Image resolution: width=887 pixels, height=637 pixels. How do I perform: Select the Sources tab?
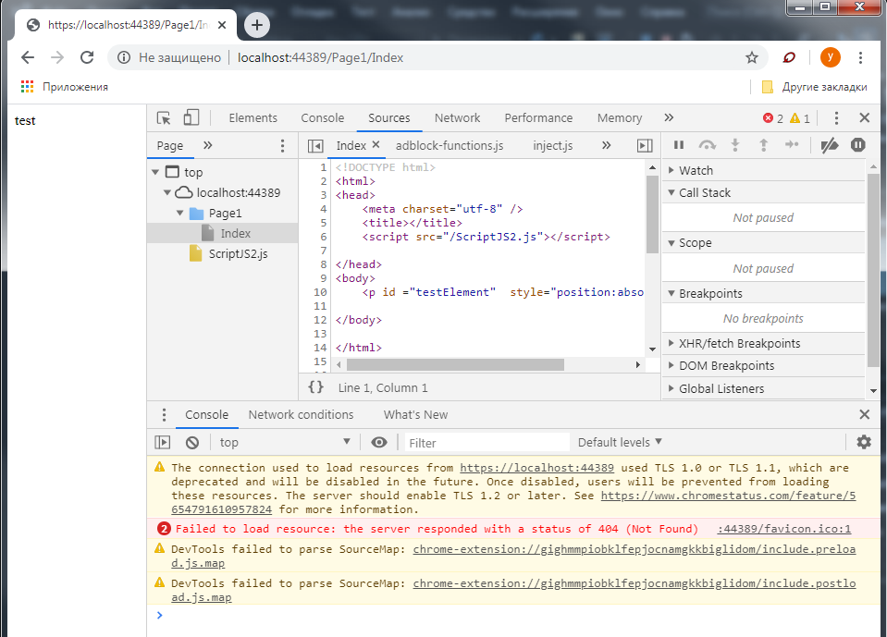click(389, 117)
